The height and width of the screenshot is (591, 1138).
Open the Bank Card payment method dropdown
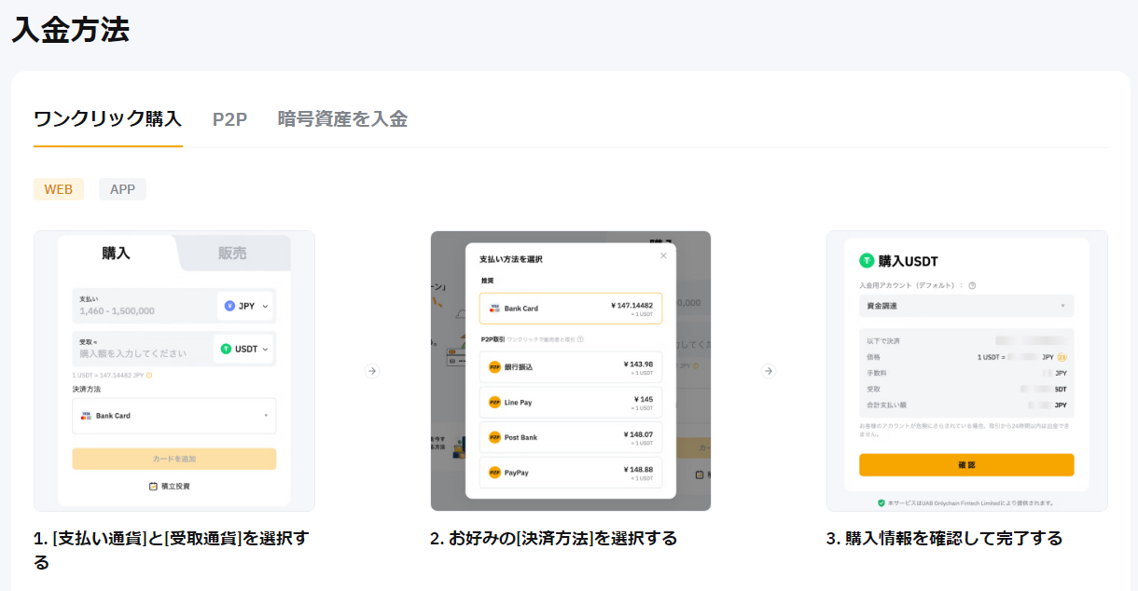coord(174,416)
